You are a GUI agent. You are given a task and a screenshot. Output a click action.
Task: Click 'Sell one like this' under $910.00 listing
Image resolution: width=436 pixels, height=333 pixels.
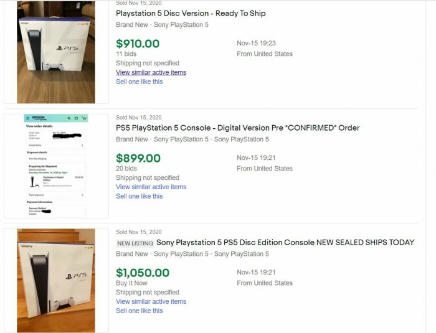[x=139, y=82]
